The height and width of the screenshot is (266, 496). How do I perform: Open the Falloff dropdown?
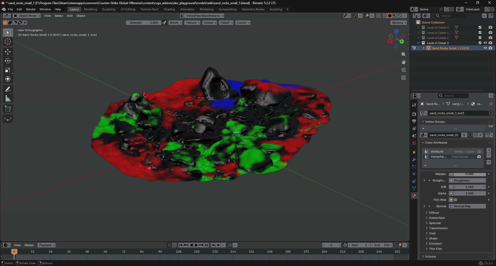tap(226, 23)
